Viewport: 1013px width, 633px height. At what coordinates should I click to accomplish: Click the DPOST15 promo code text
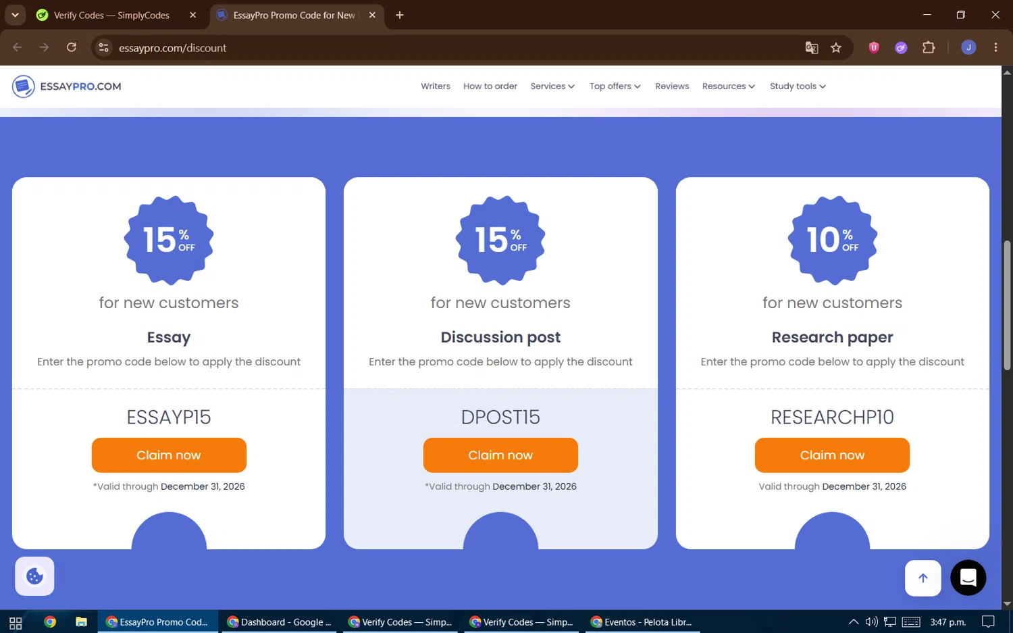(x=500, y=417)
